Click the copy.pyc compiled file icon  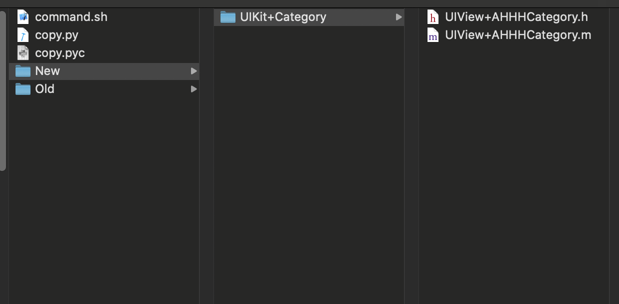tap(23, 53)
